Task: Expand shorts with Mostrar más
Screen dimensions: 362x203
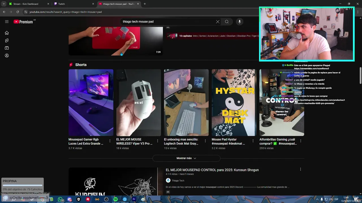Action: pyautogui.click(x=186, y=158)
